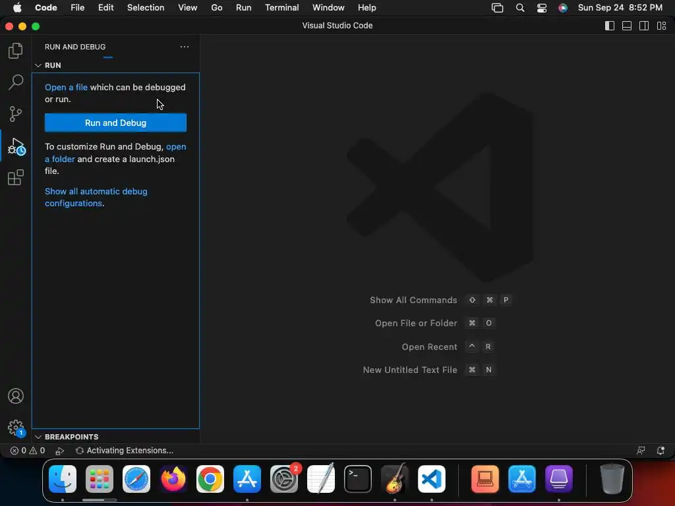Screen dimensions: 675x506
Task: Click the date and time in menu bar
Action: pyautogui.click(x=620, y=8)
